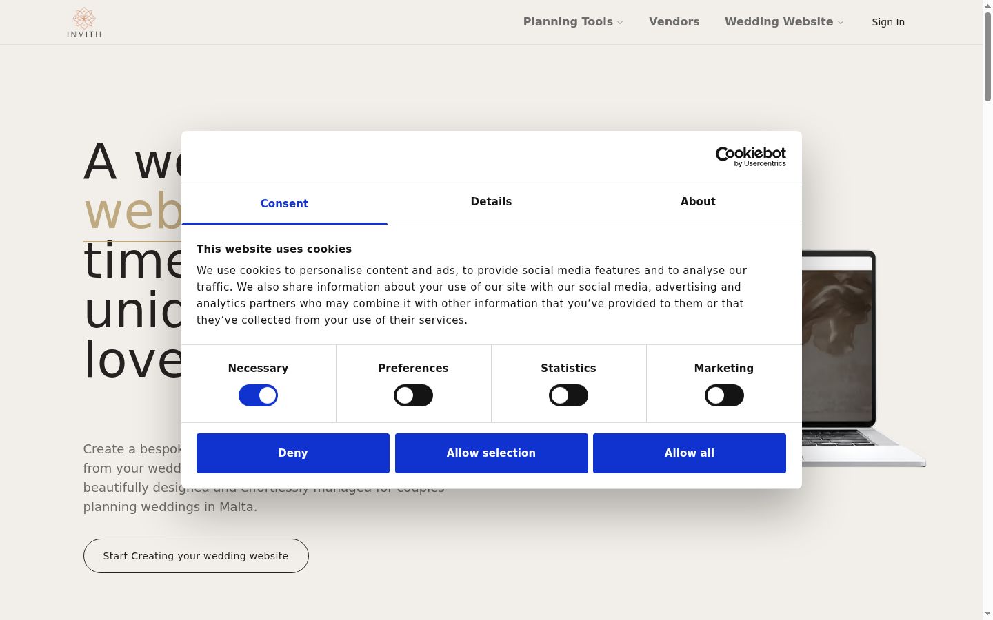Expand the Wedding Website dropdown menu

[784, 22]
